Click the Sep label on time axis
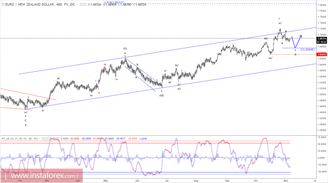The image size is (328, 183). pos(227,181)
